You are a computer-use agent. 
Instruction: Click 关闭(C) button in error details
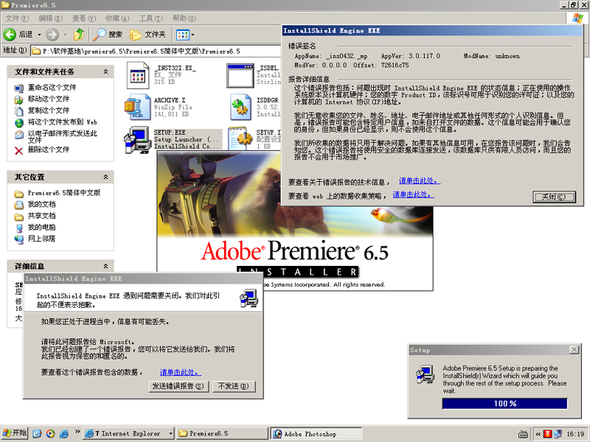click(x=554, y=197)
